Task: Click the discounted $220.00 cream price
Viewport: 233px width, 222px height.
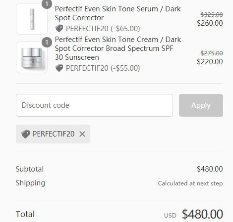Action: (x=210, y=62)
